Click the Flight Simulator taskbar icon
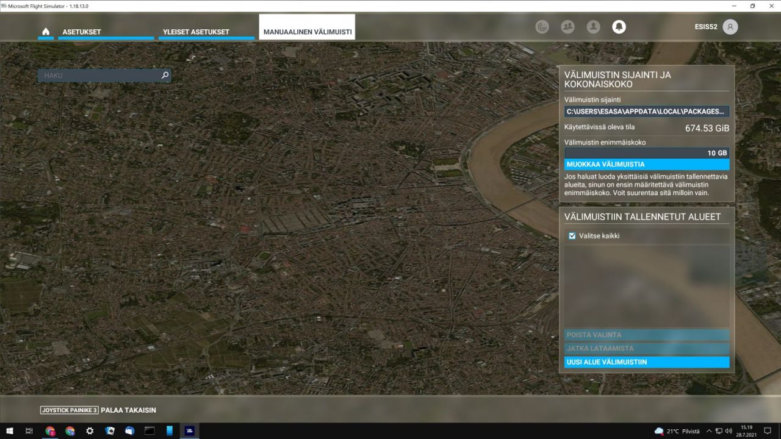Viewport: 781px width, 439px height. pos(189,431)
